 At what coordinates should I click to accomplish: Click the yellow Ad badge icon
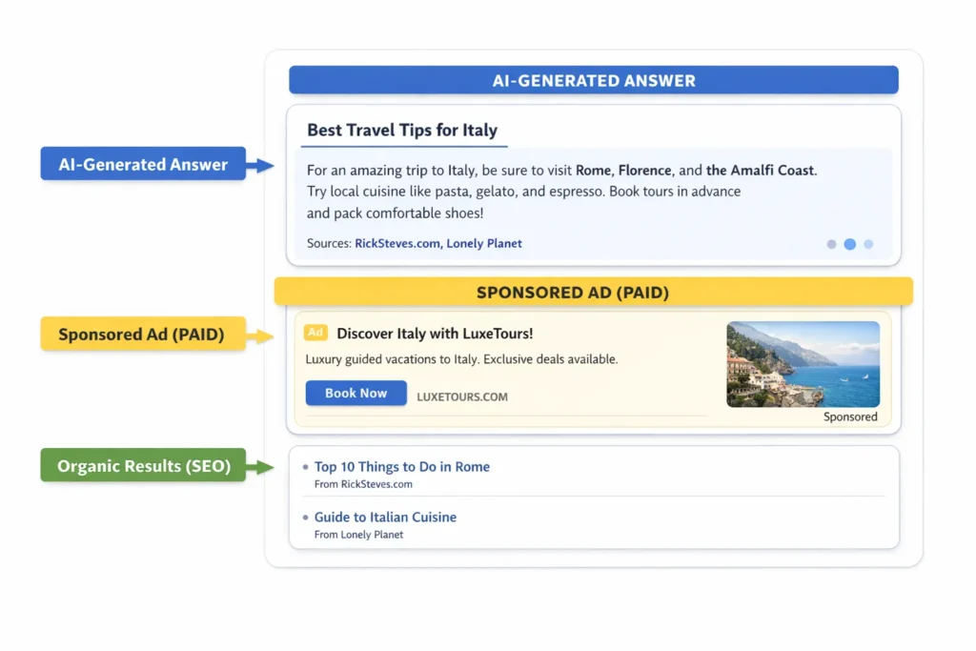(x=315, y=333)
